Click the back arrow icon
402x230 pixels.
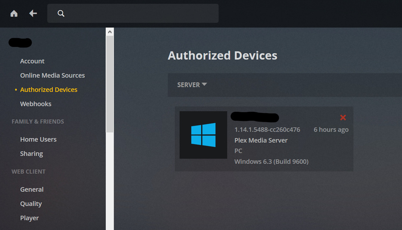33,13
